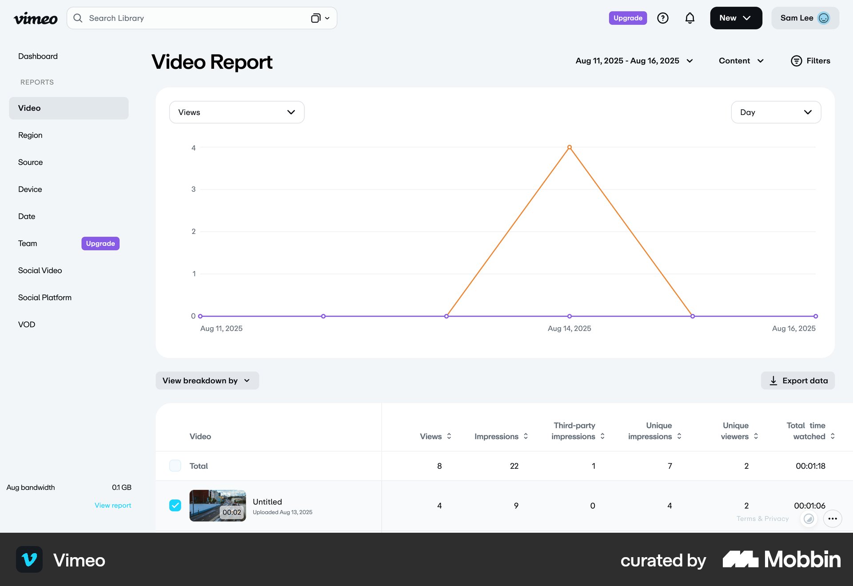Open notifications bell icon

pos(690,18)
